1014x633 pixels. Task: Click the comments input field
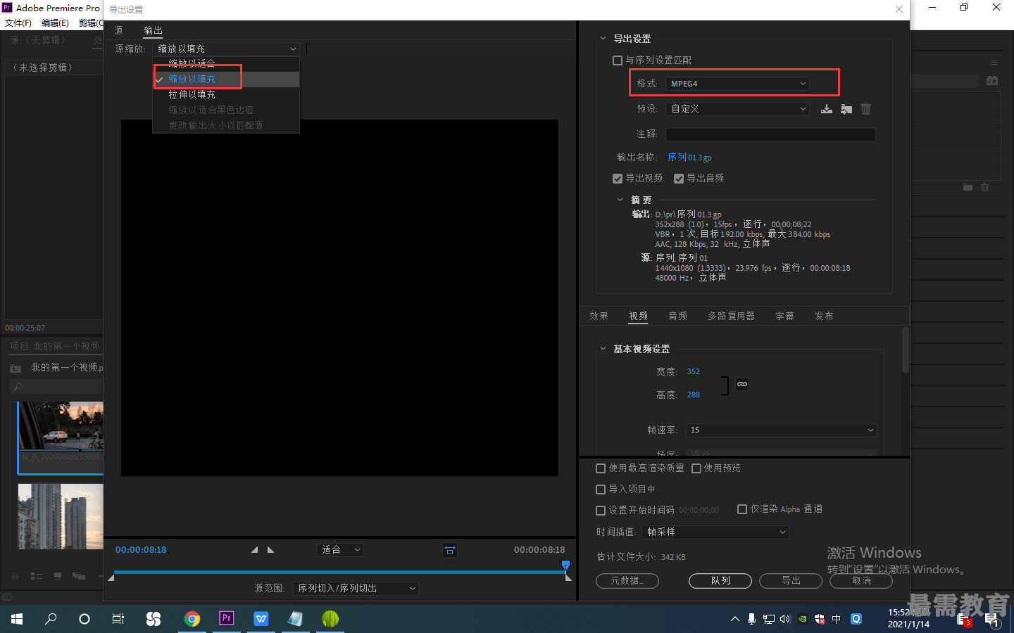770,134
